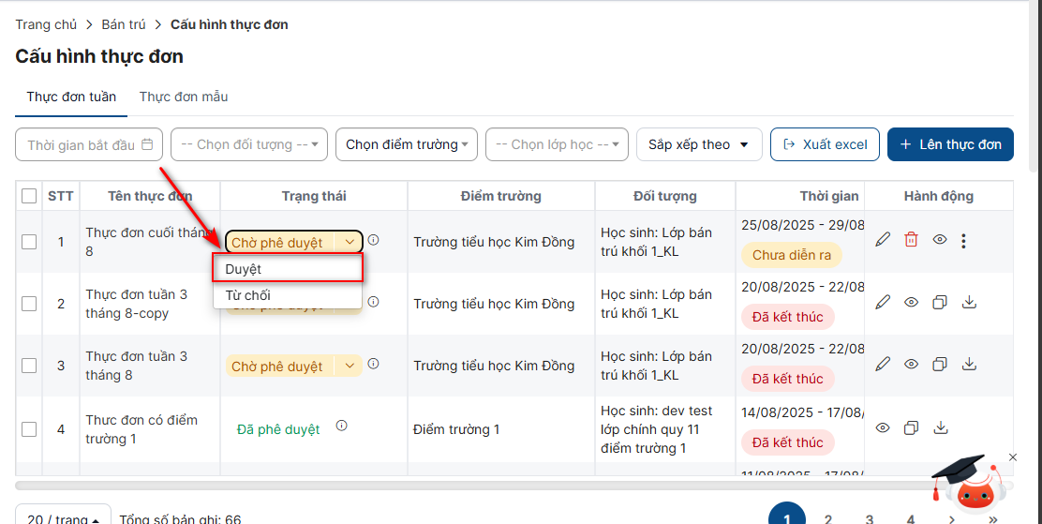Click the horizontal scrollbar below the table
The height and width of the screenshot is (524, 1042).
coord(469,486)
